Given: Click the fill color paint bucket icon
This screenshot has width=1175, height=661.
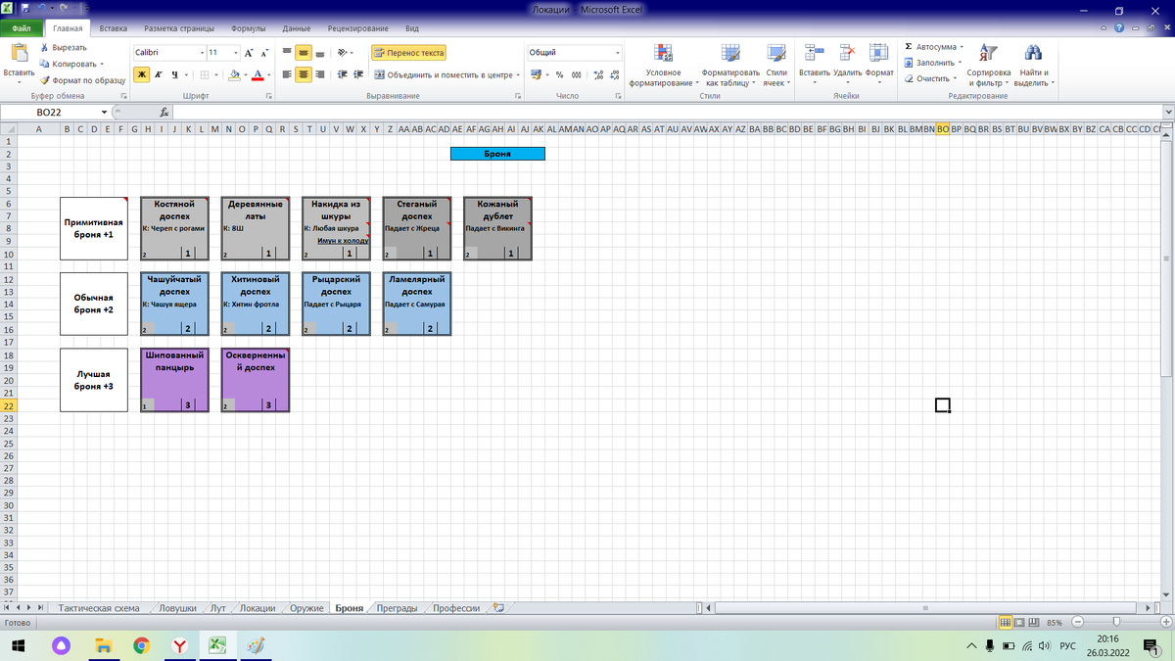Looking at the screenshot, I should point(234,74).
